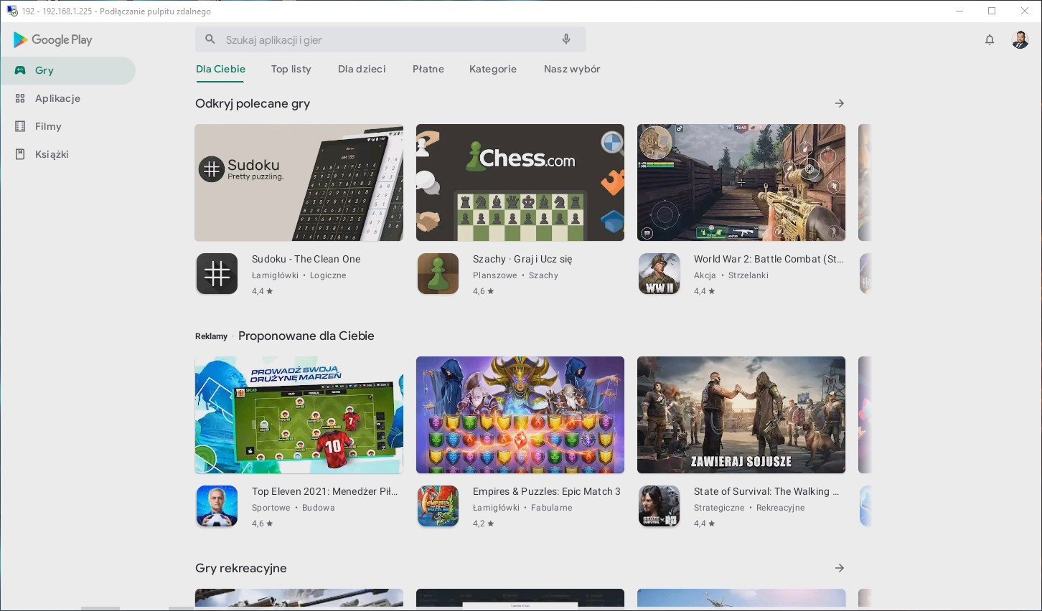Viewport: 1042px width, 611px height.
Task: Click the 4,2 rating under Empires & Puzzles
Action: 484,524
